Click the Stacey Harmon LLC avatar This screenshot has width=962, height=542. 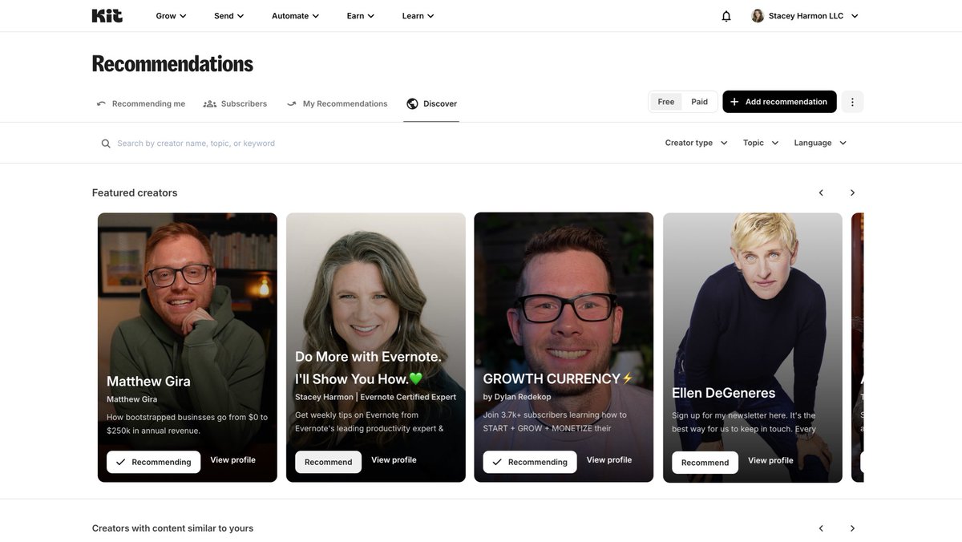pyautogui.click(x=758, y=16)
